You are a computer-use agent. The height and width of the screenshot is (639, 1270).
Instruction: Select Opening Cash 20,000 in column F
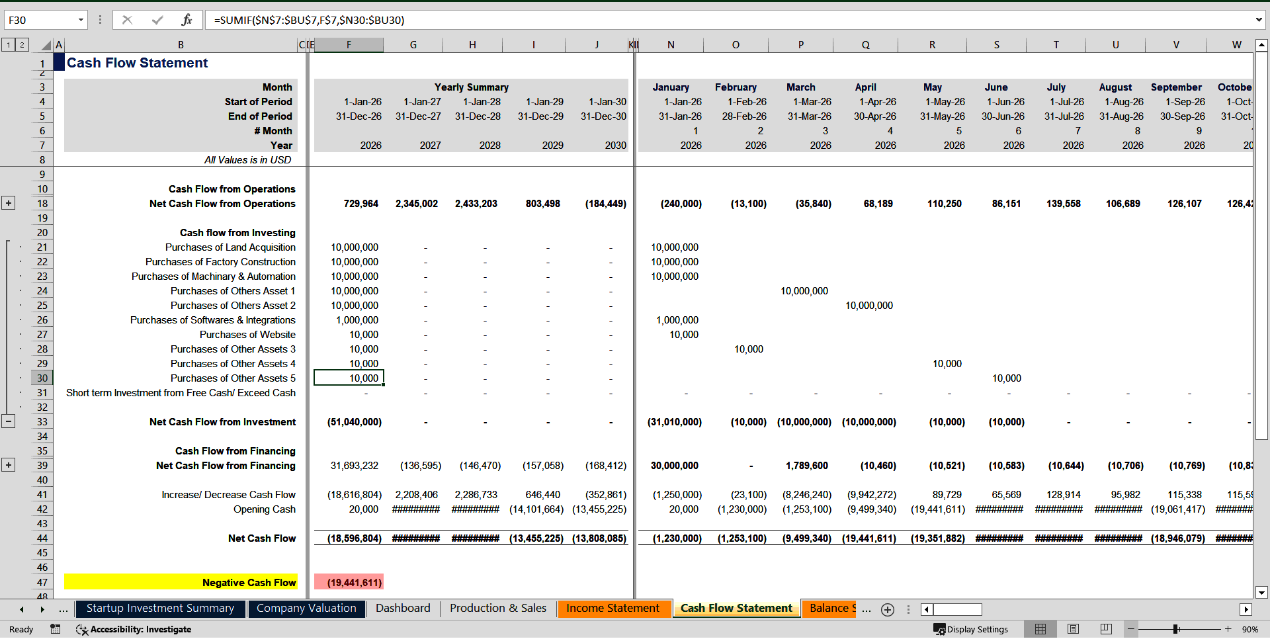click(363, 509)
